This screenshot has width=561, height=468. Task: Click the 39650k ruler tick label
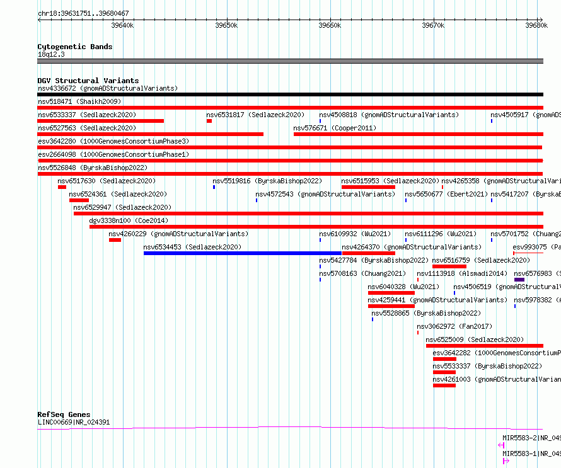pyautogui.click(x=226, y=25)
